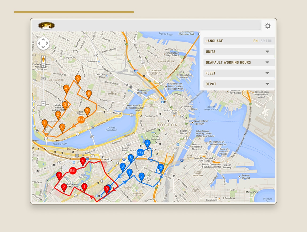Click orange stop pin 2
The image size is (307, 232).
(x=58, y=115)
